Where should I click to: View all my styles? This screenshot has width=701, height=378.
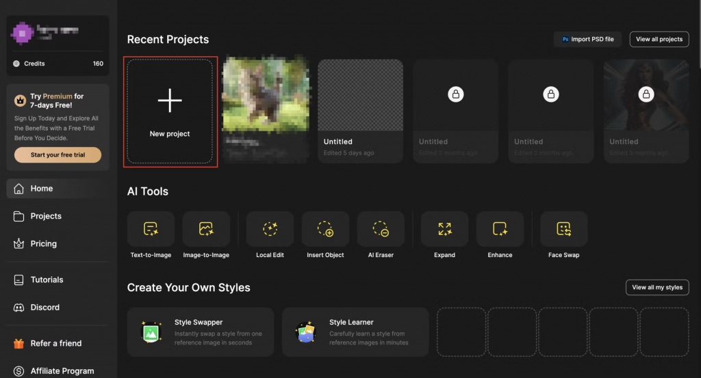pyautogui.click(x=657, y=287)
